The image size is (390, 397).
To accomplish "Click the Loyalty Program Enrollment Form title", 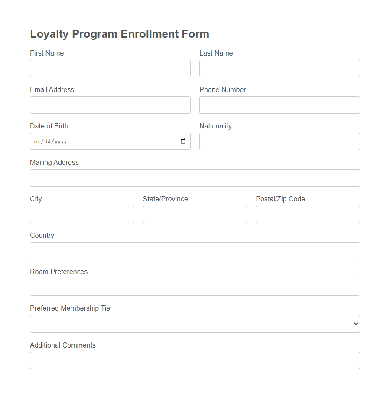I will (120, 34).
